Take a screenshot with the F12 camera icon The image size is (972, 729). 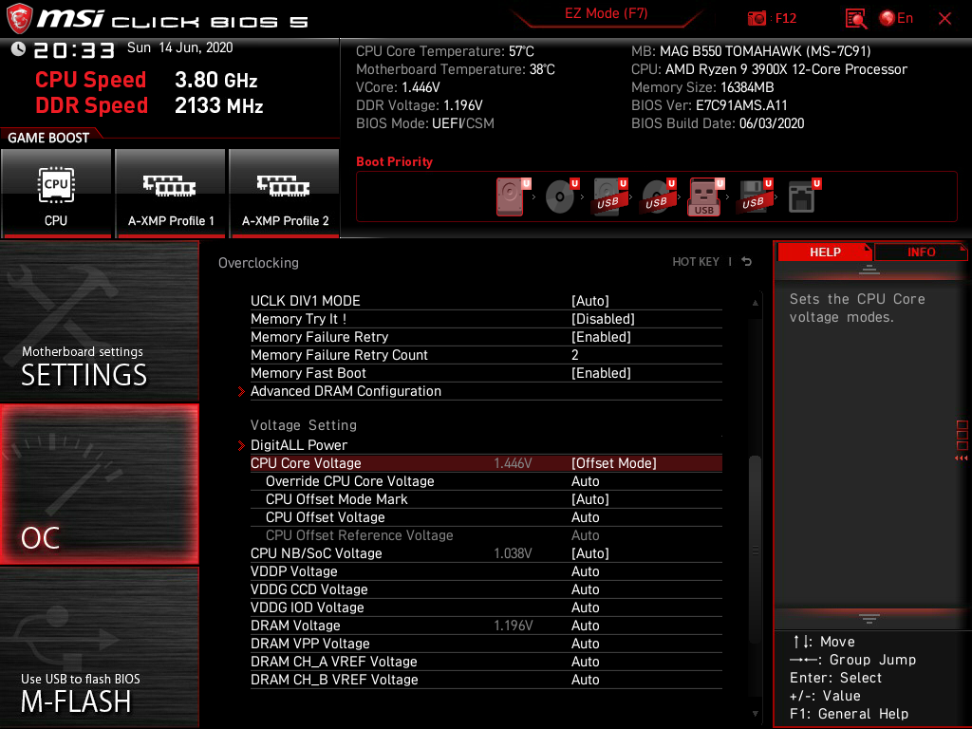(x=757, y=19)
